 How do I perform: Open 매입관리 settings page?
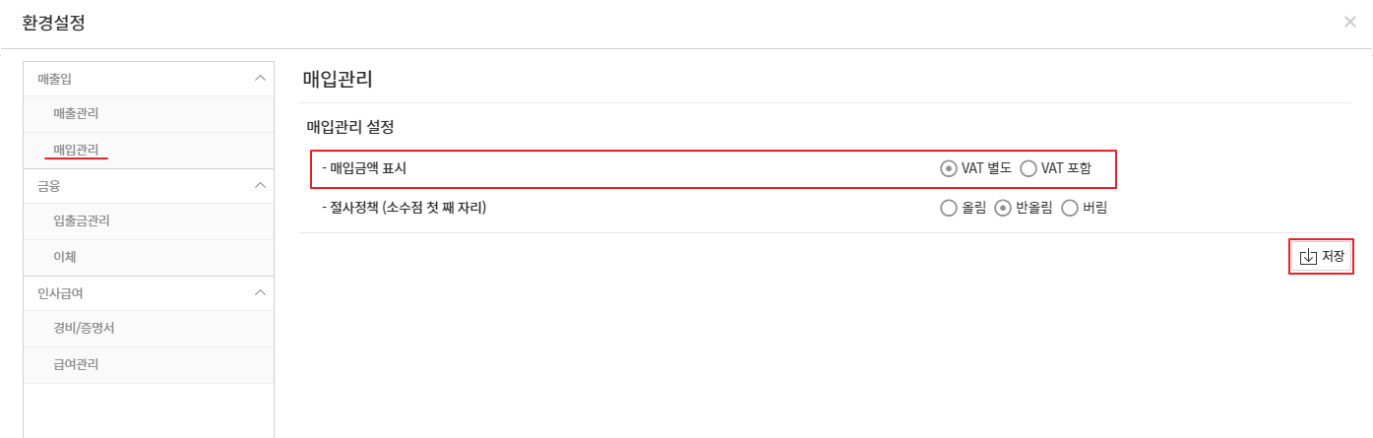pos(76,150)
